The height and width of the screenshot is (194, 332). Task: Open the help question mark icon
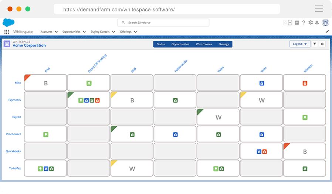[x=304, y=23]
